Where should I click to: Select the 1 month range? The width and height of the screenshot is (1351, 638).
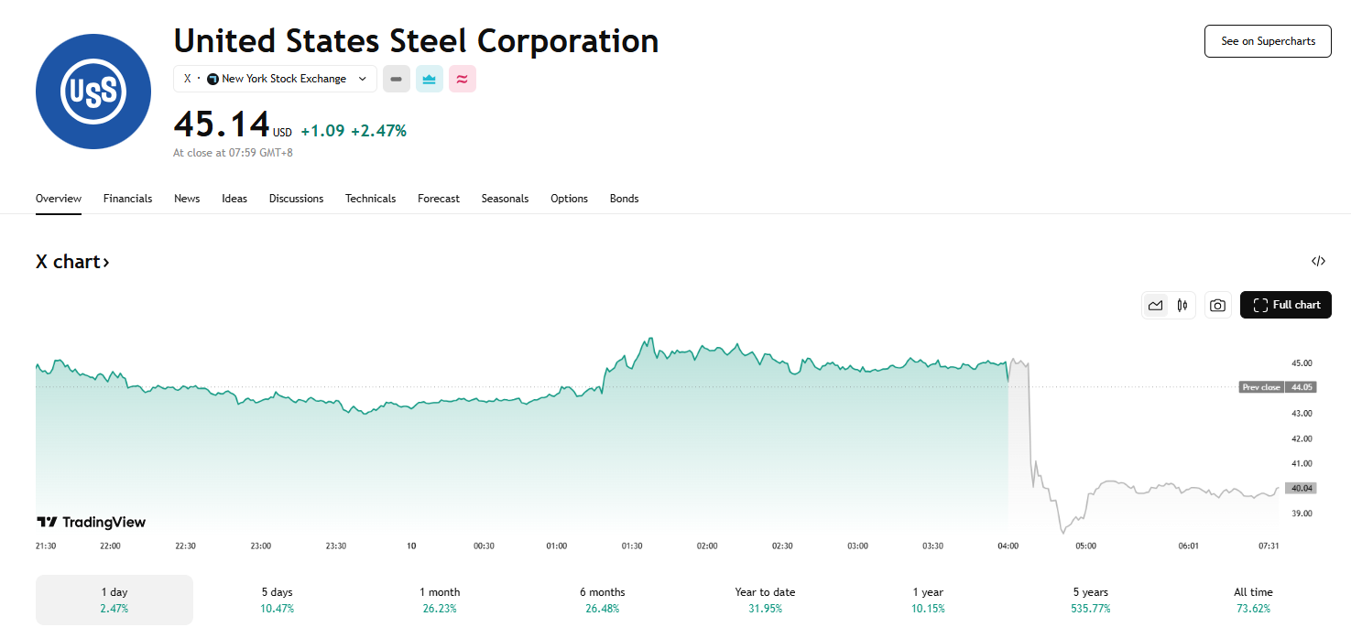440,600
